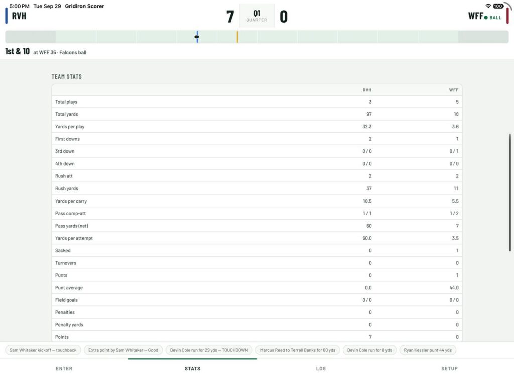514x385 pixels.
Task: Click the battery 100 status icon
Action: (498, 6)
